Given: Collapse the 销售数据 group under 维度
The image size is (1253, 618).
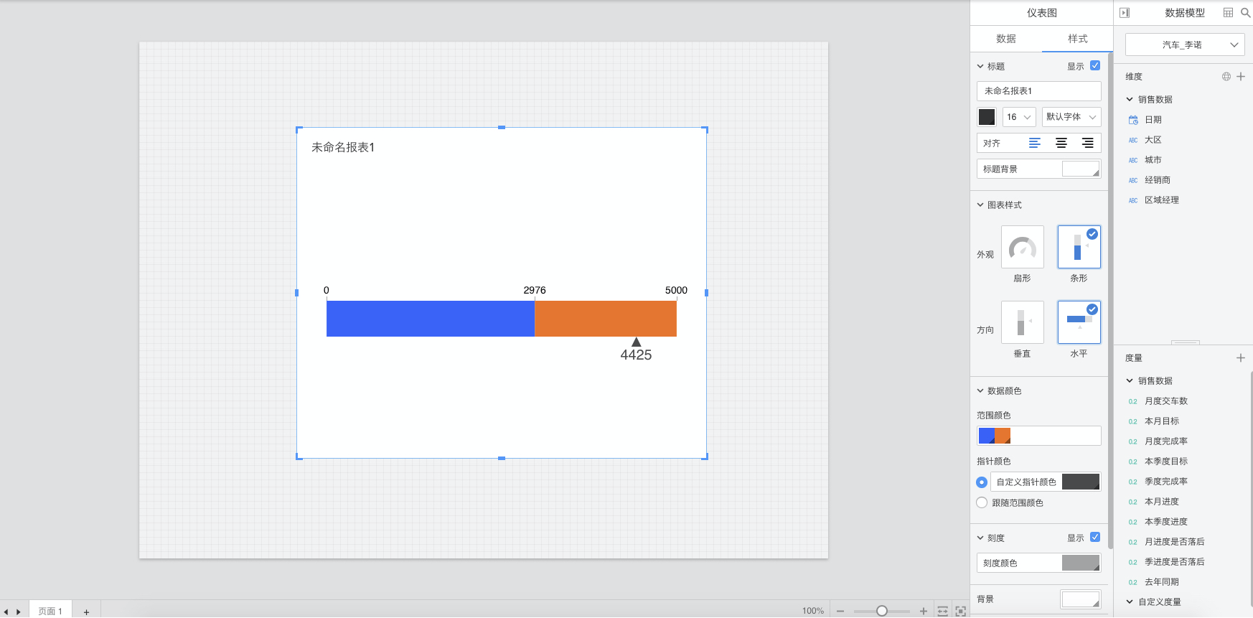Looking at the screenshot, I should click(x=1130, y=100).
